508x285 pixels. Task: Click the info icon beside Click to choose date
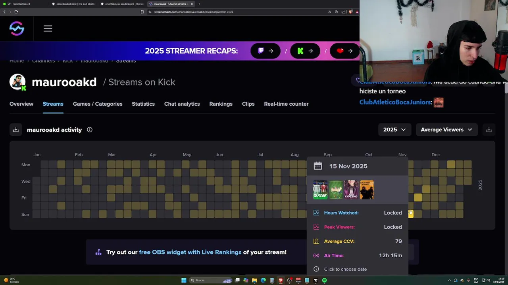pyautogui.click(x=316, y=269)
